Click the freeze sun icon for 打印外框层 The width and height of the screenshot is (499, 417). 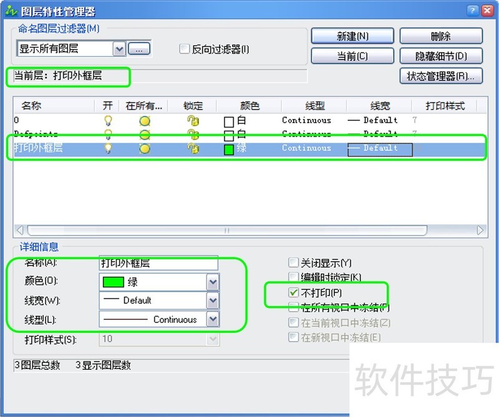[x=145, y=148]
